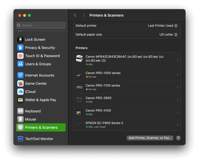
Task: Navigate back with the left arrow
Action: [x=75, y=15]
